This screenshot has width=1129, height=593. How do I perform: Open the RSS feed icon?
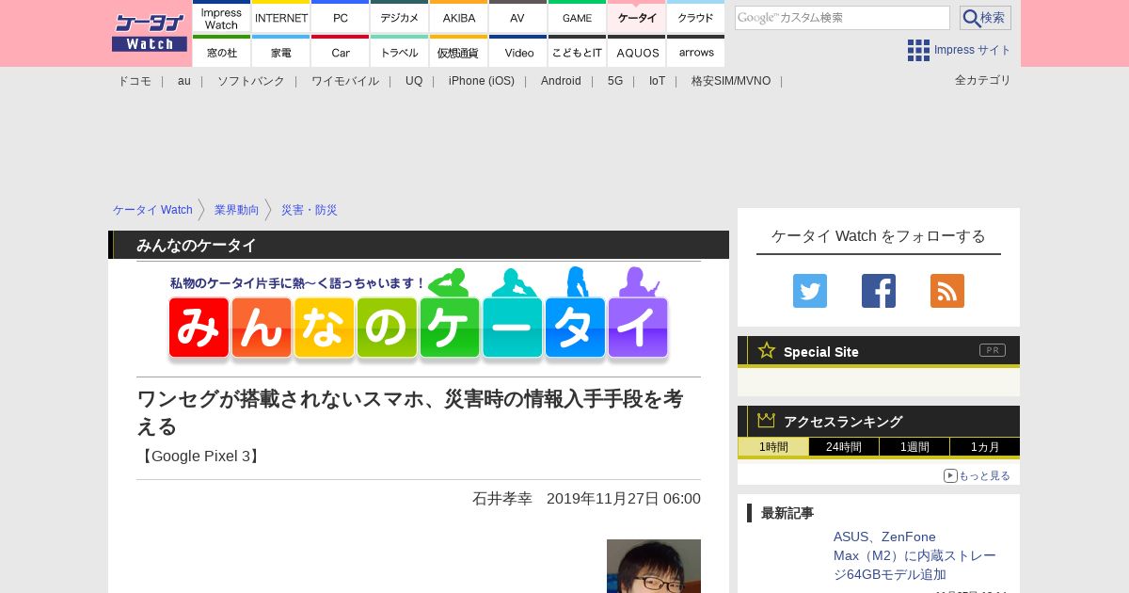[947, 291]
